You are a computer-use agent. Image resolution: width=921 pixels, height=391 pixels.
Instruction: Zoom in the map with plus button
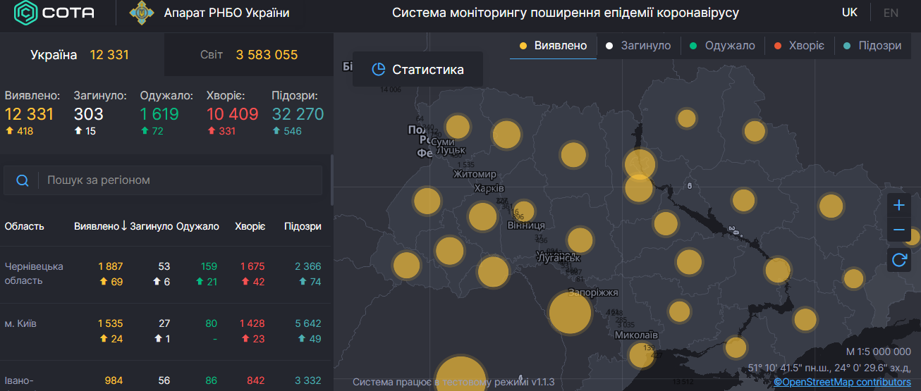pyautogui.click(x=898, y=206)
